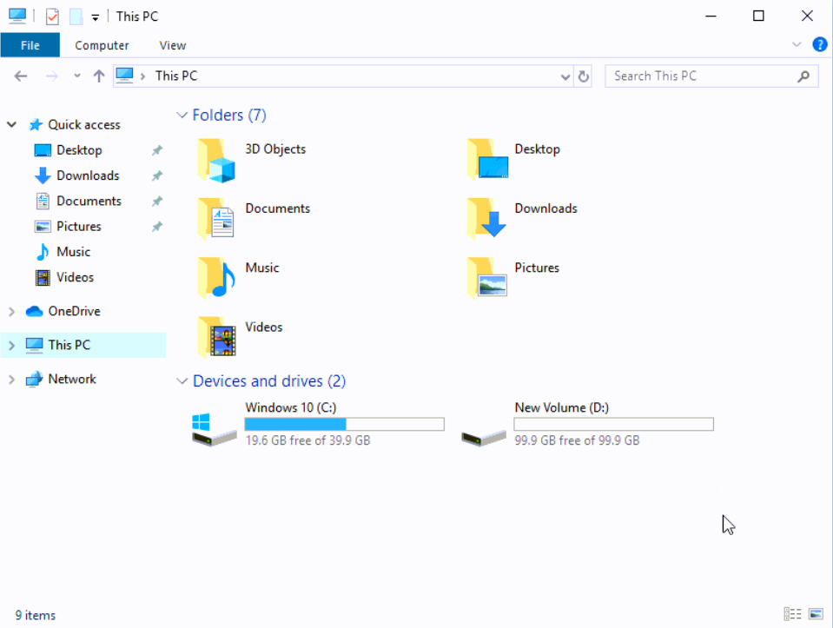Click the Devices and drives (2) header
Image resolution: width=833 pixels, height=628 pixels.
(x=268, y=381)
